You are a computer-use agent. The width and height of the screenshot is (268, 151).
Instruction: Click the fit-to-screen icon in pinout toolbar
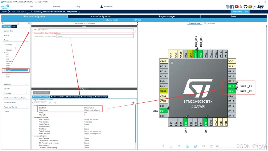(171, 146)
